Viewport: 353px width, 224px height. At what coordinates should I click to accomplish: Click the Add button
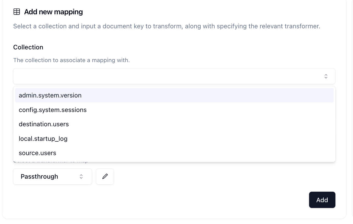322,200
